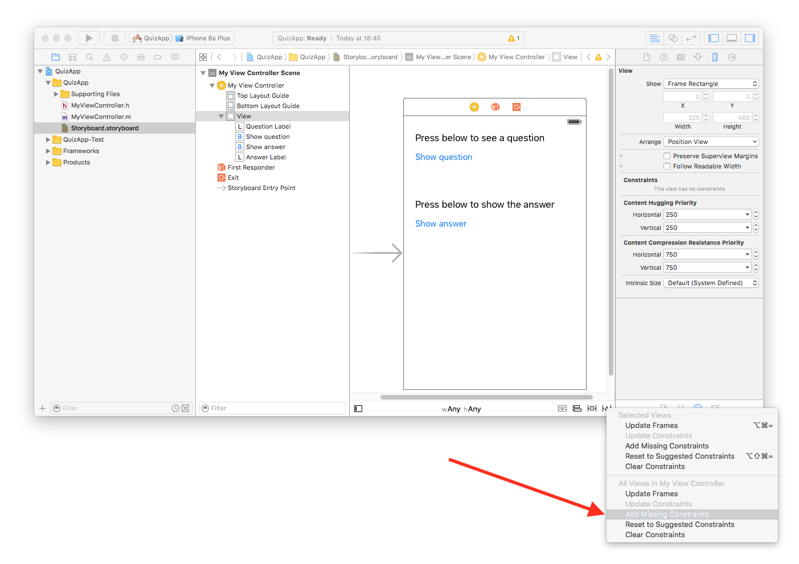Click the Run (play) button

(x=89, y=38)
